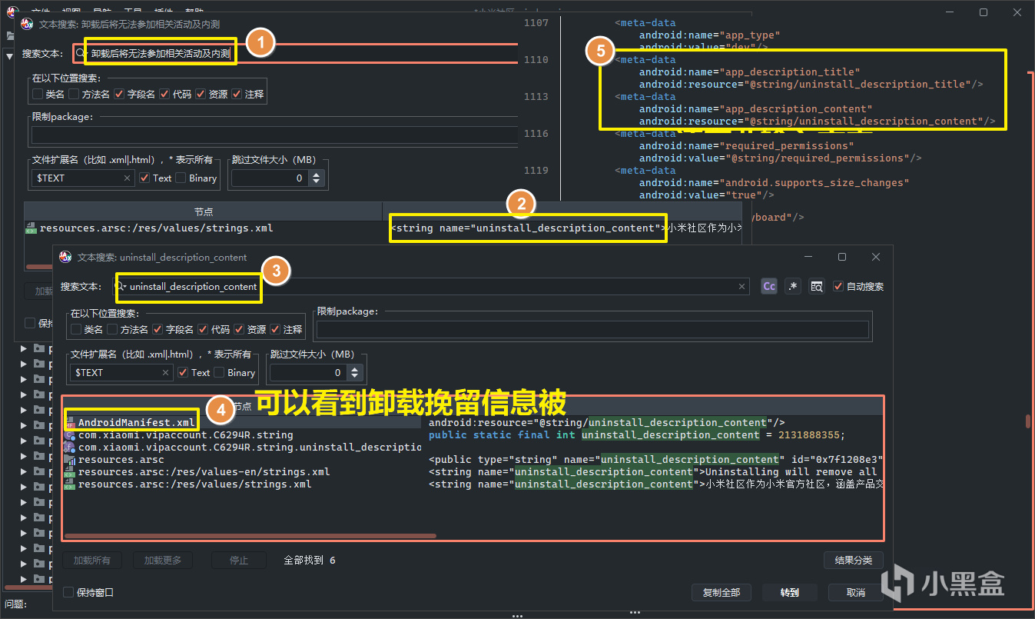The image size is (1035, 619).
Task: Disable the 自动搜索 auto-search checkbox
Action: (x=838, y=286)
